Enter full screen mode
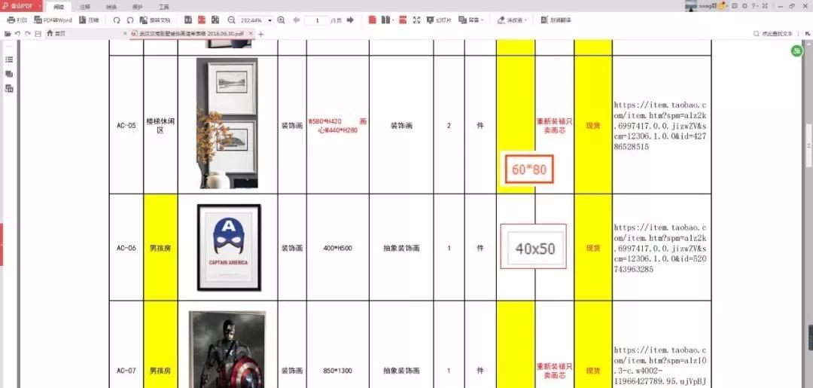Screen dimensions: 813x388 pos(416,20)
